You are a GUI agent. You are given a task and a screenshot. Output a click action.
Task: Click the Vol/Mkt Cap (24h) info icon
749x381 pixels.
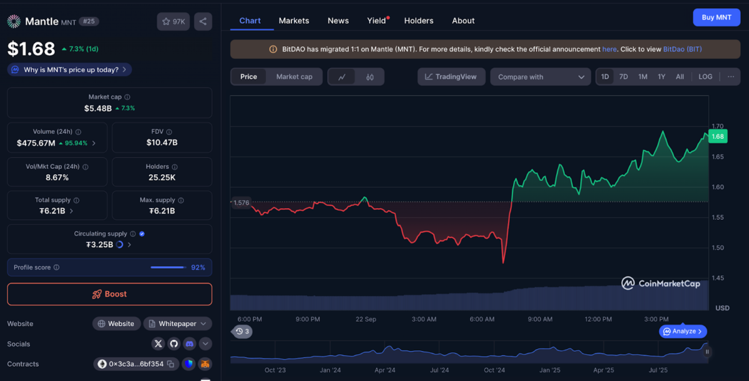(x=86, y=167)
